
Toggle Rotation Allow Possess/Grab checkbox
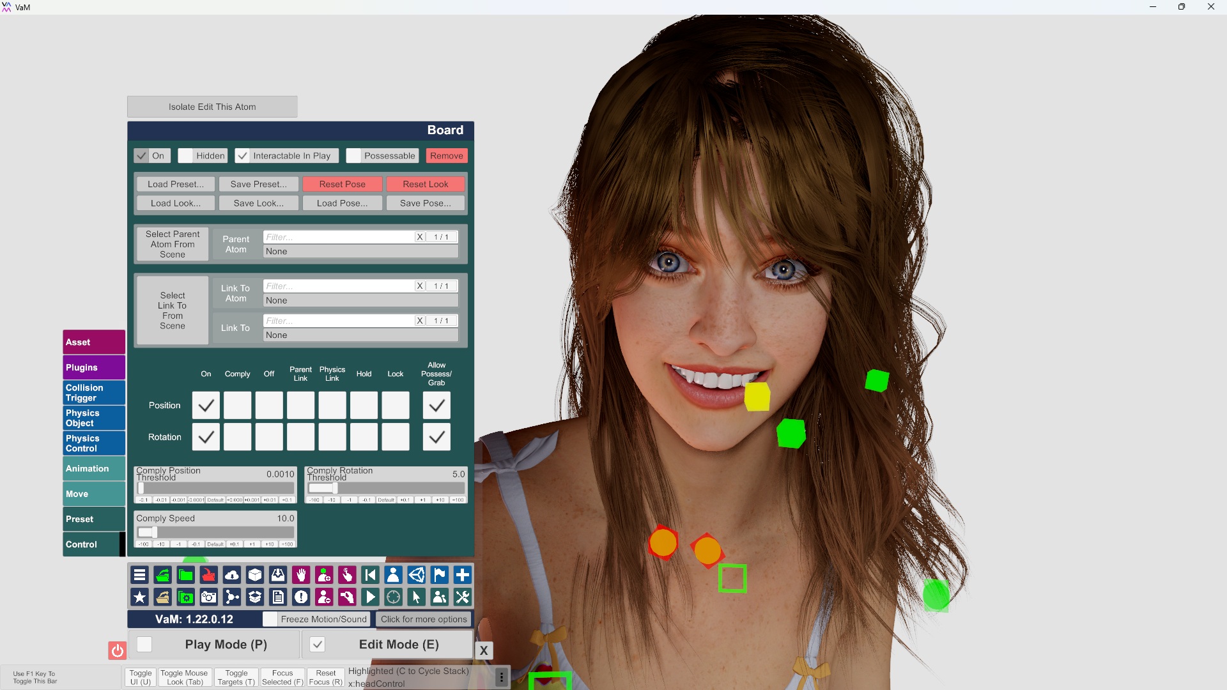coord(436,437)
